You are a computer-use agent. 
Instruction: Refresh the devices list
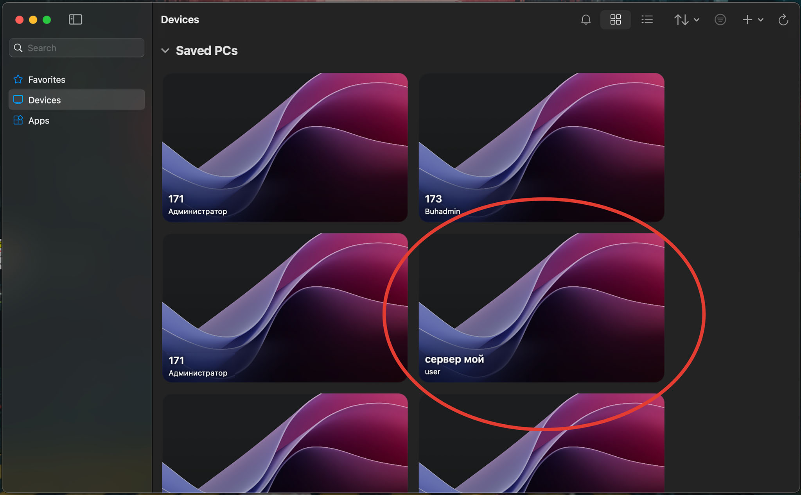point(783,20)
